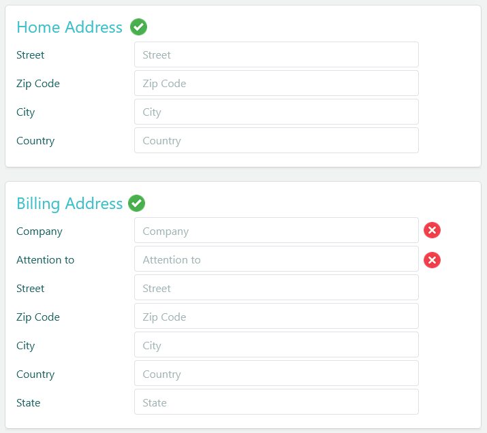This screenshot has height=433, width=487.
Task: Click the Home Address section heading
Action: click(69, 27)
